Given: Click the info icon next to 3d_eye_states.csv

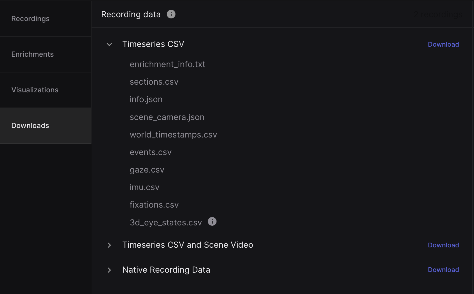Looking at the screenshot, I should (212, 222).
